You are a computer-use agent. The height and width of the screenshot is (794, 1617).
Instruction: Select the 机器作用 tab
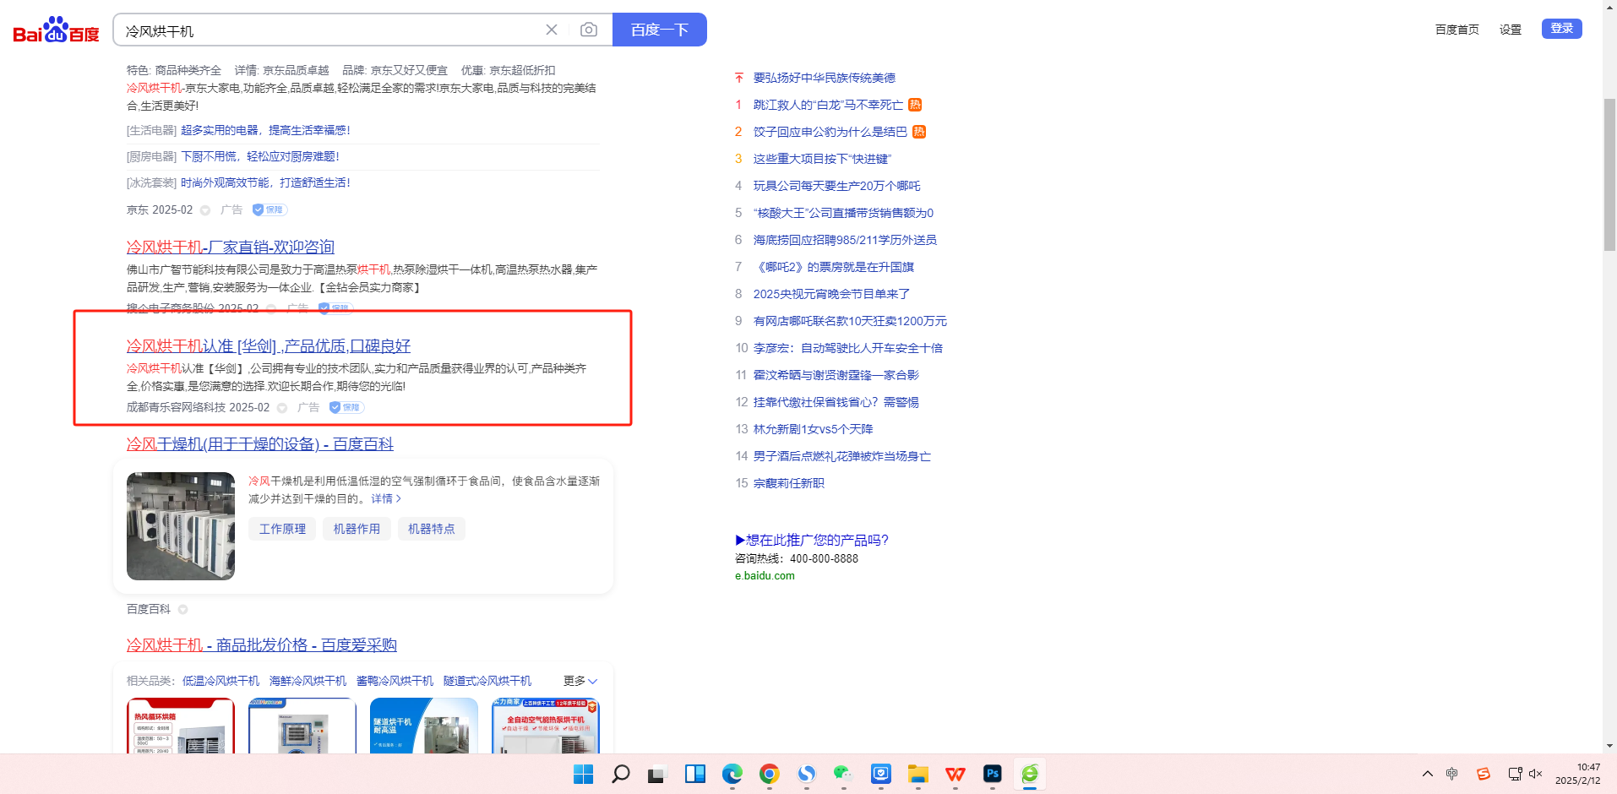[x=357, y=529]
